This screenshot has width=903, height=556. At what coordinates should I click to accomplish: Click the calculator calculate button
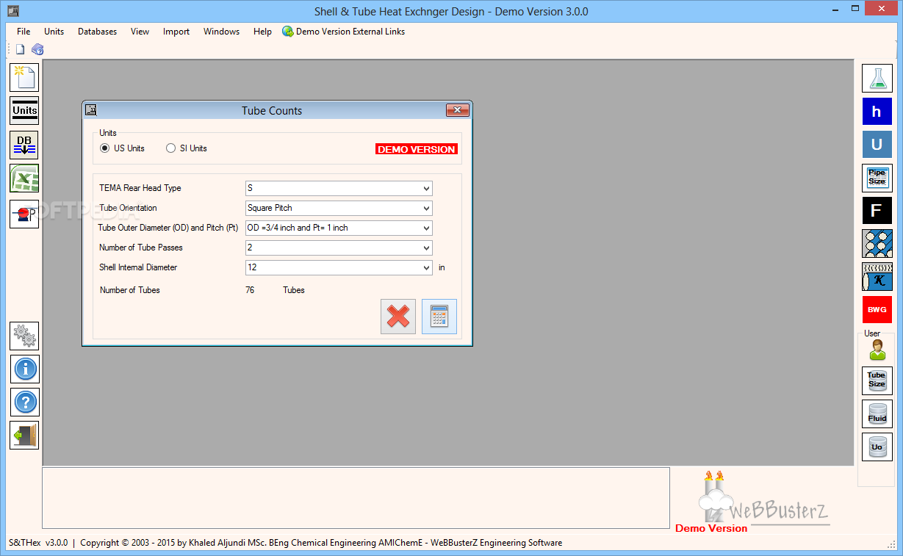tap(439, 317)
